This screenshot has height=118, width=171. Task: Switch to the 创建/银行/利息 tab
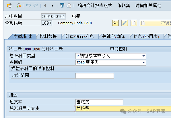(x=79, y=36)
